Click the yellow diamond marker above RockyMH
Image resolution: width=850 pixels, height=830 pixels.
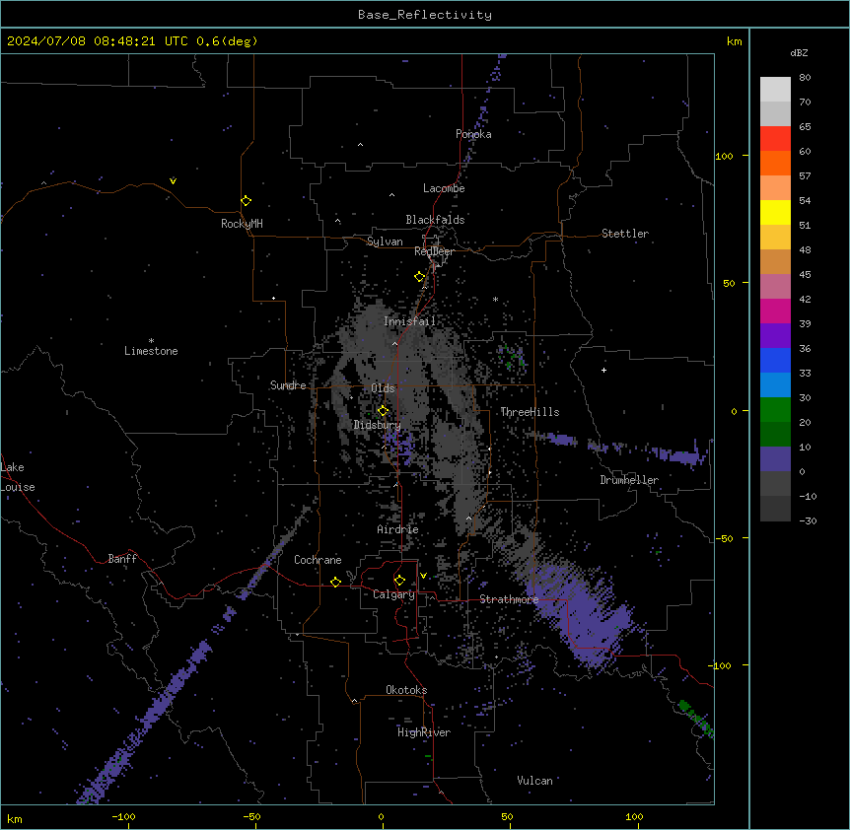pos(246,201)
